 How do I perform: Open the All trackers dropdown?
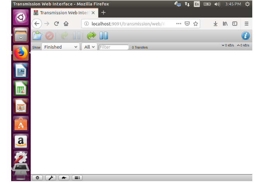pos(89,47)
